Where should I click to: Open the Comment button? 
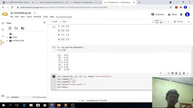point(158,14)
